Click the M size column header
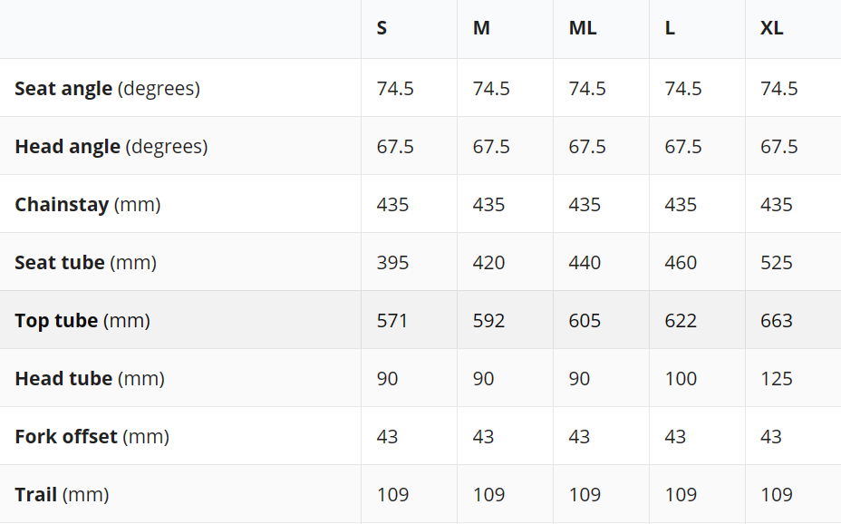Viewport: 841px width, 524px height. pos(481,28)
